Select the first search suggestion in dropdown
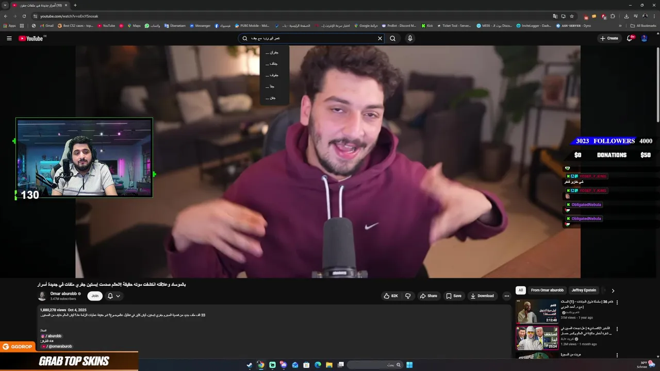The image size is (660, 371). point(274,53)
